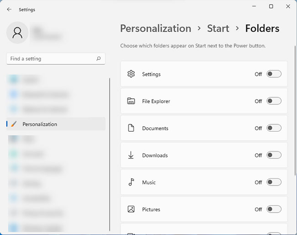Switch on the Documents toggle

(x=274, y=128)
